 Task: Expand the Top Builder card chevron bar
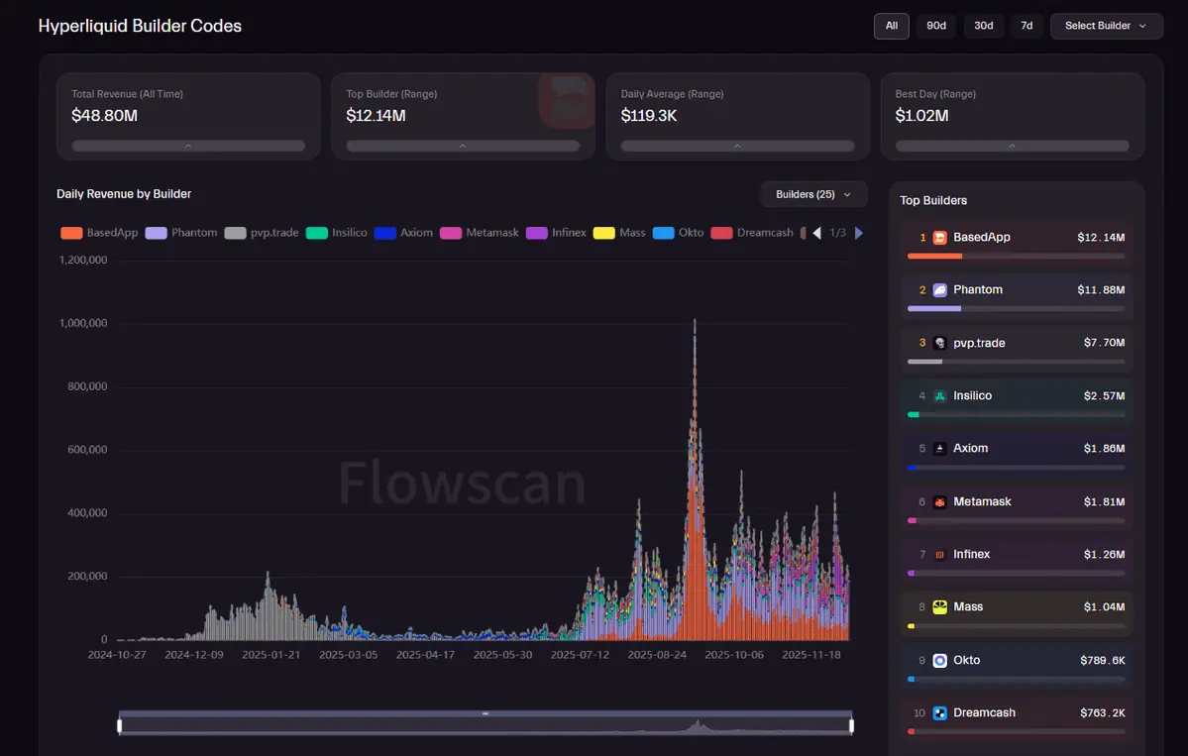(463, 147)
